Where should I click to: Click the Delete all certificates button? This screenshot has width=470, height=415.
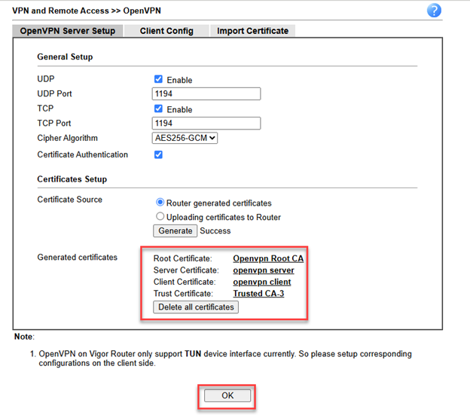point(196,307)
